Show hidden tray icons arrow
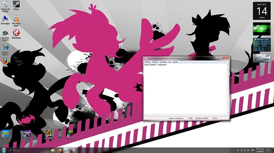The image size is (274, 153). (235, 150)
